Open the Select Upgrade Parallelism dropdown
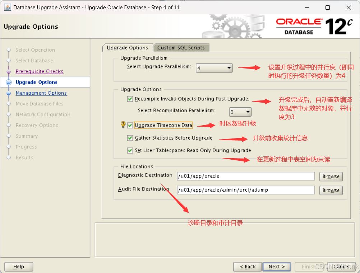Screen dimensions: 360x273 pyautogui.click(x=214, y=68)
